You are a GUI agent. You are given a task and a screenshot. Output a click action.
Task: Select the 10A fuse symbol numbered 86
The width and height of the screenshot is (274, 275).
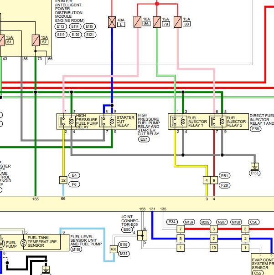137,22
